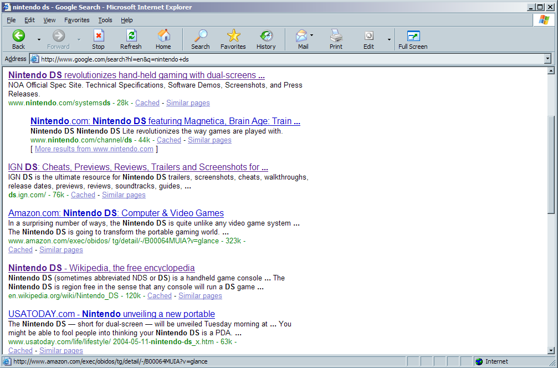558x368 pixels.
Task: Switch to Full Screen mode
Action: (x=413, y=36)
